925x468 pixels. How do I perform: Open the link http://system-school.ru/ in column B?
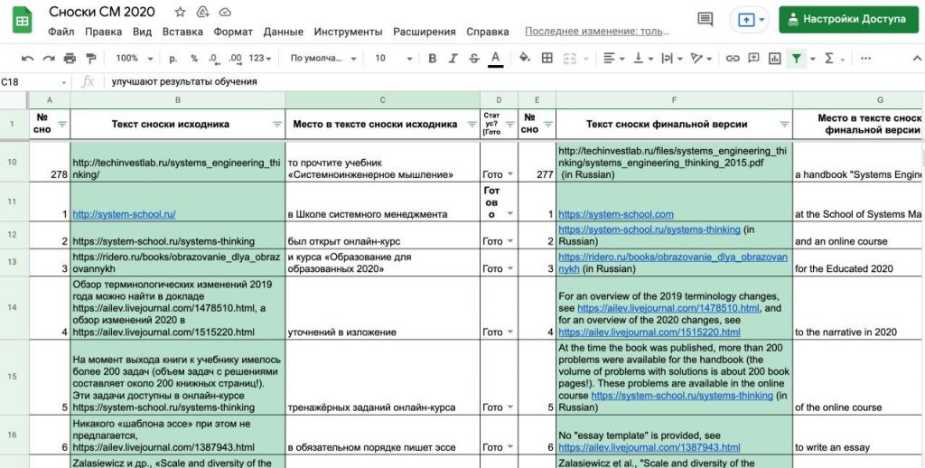[124, 214]
